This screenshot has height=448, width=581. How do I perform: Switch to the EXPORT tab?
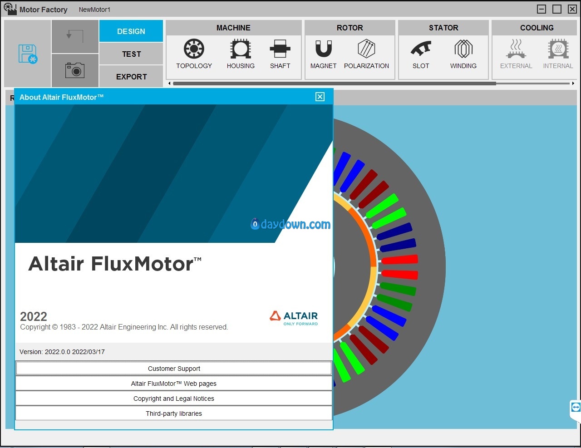pyautogui.click(x=131, y=76)
